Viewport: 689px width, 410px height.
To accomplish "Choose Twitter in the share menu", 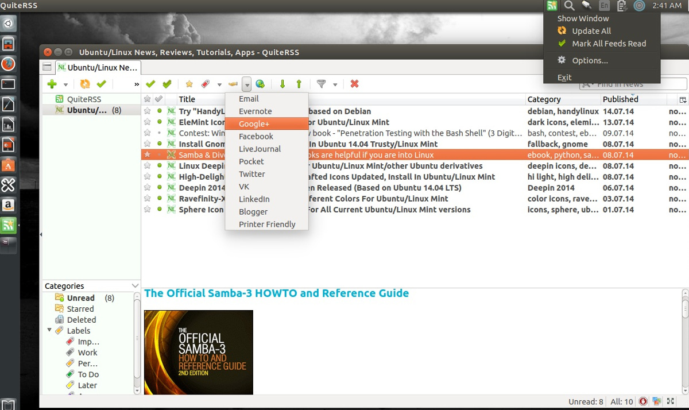I will pyautogui.click(x=267, y=174).
